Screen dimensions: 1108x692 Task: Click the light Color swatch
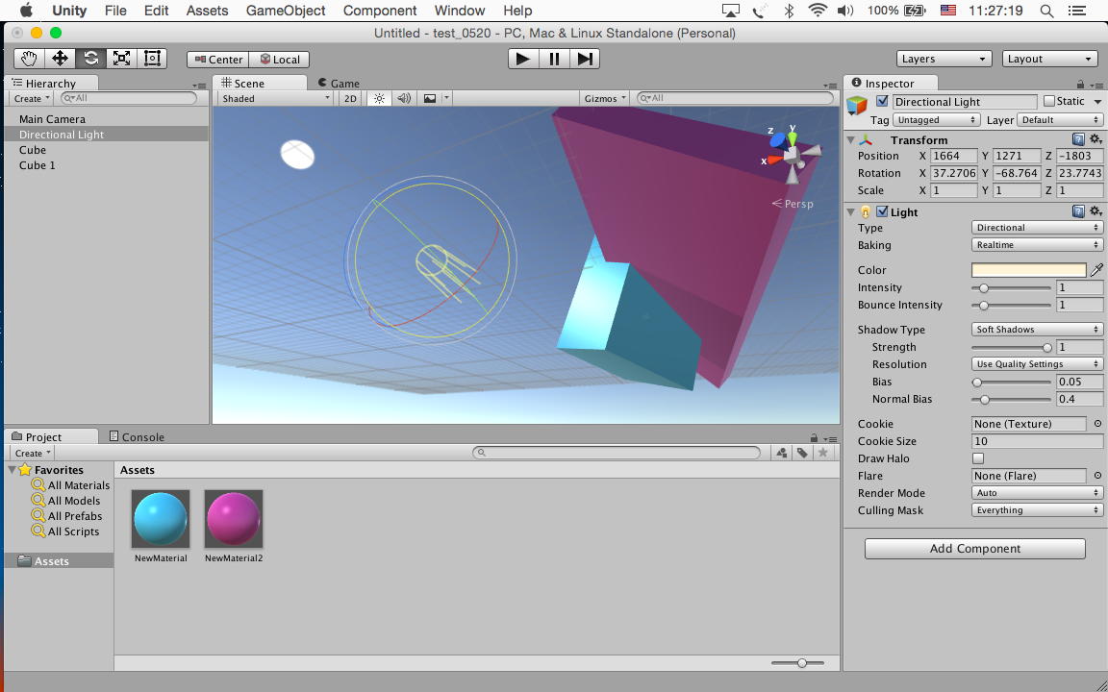point(1028,271)
